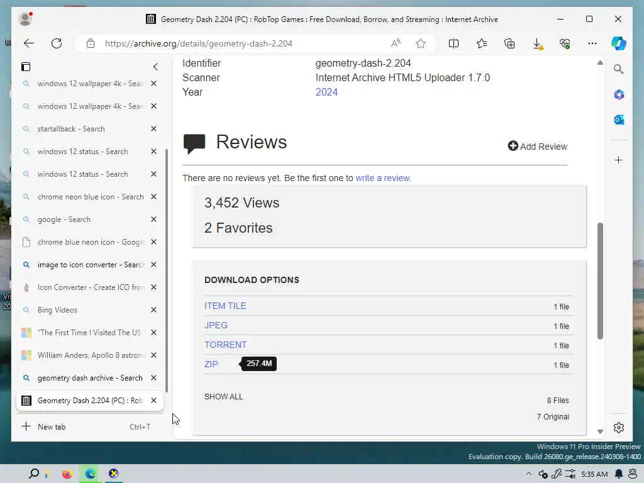Screen dimensions: 644x483
Task: Open notifications bell in system tray
Action: pyautogui.click(x=619, y=474)
